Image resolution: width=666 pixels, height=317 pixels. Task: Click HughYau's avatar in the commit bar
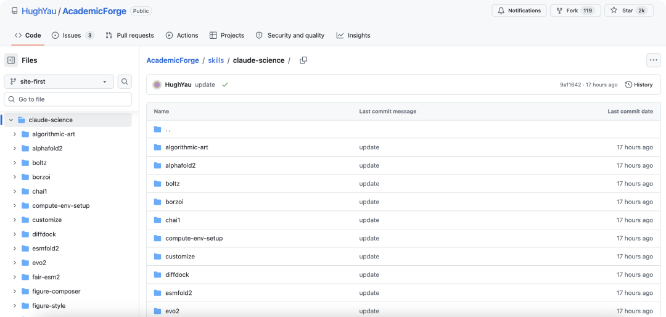click(157, 84)
